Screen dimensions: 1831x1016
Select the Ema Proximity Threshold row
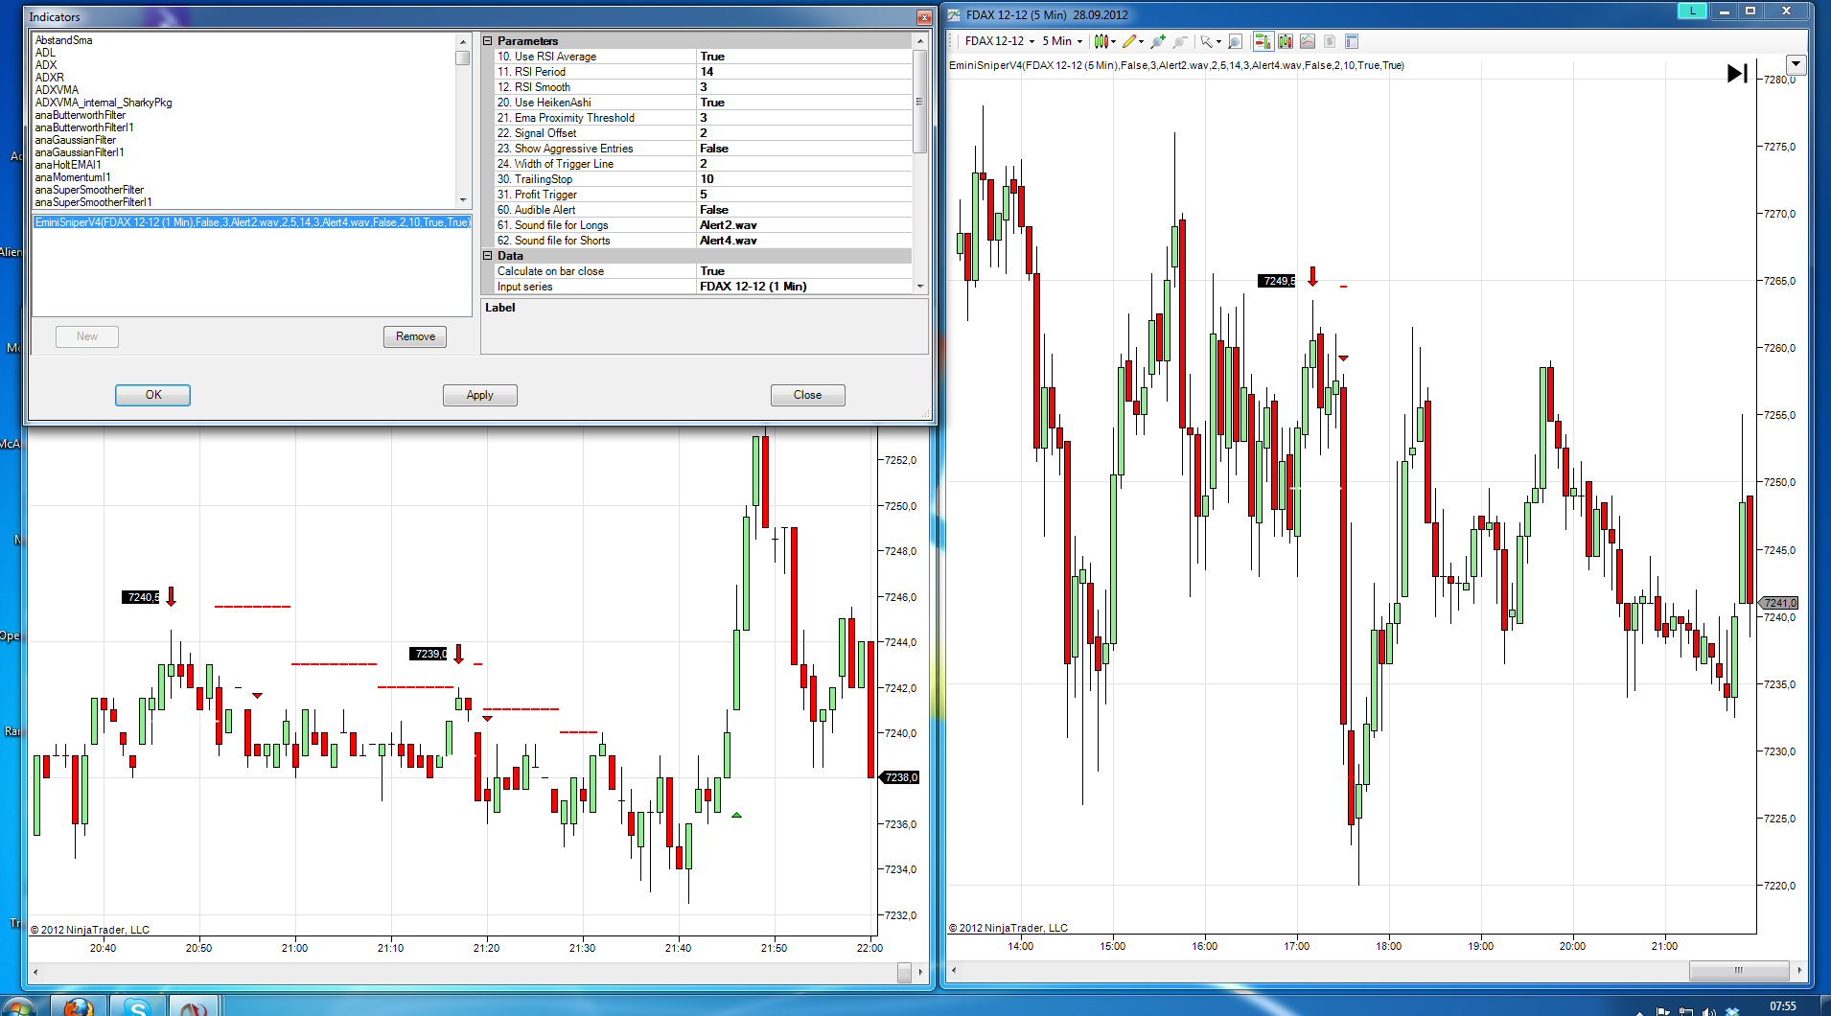point(703,118)
